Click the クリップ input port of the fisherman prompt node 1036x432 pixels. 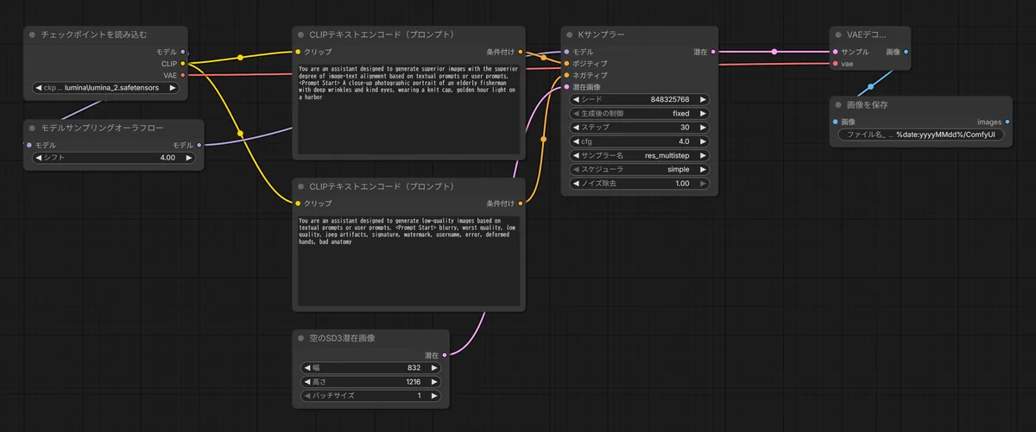click(x=298, y=52)
